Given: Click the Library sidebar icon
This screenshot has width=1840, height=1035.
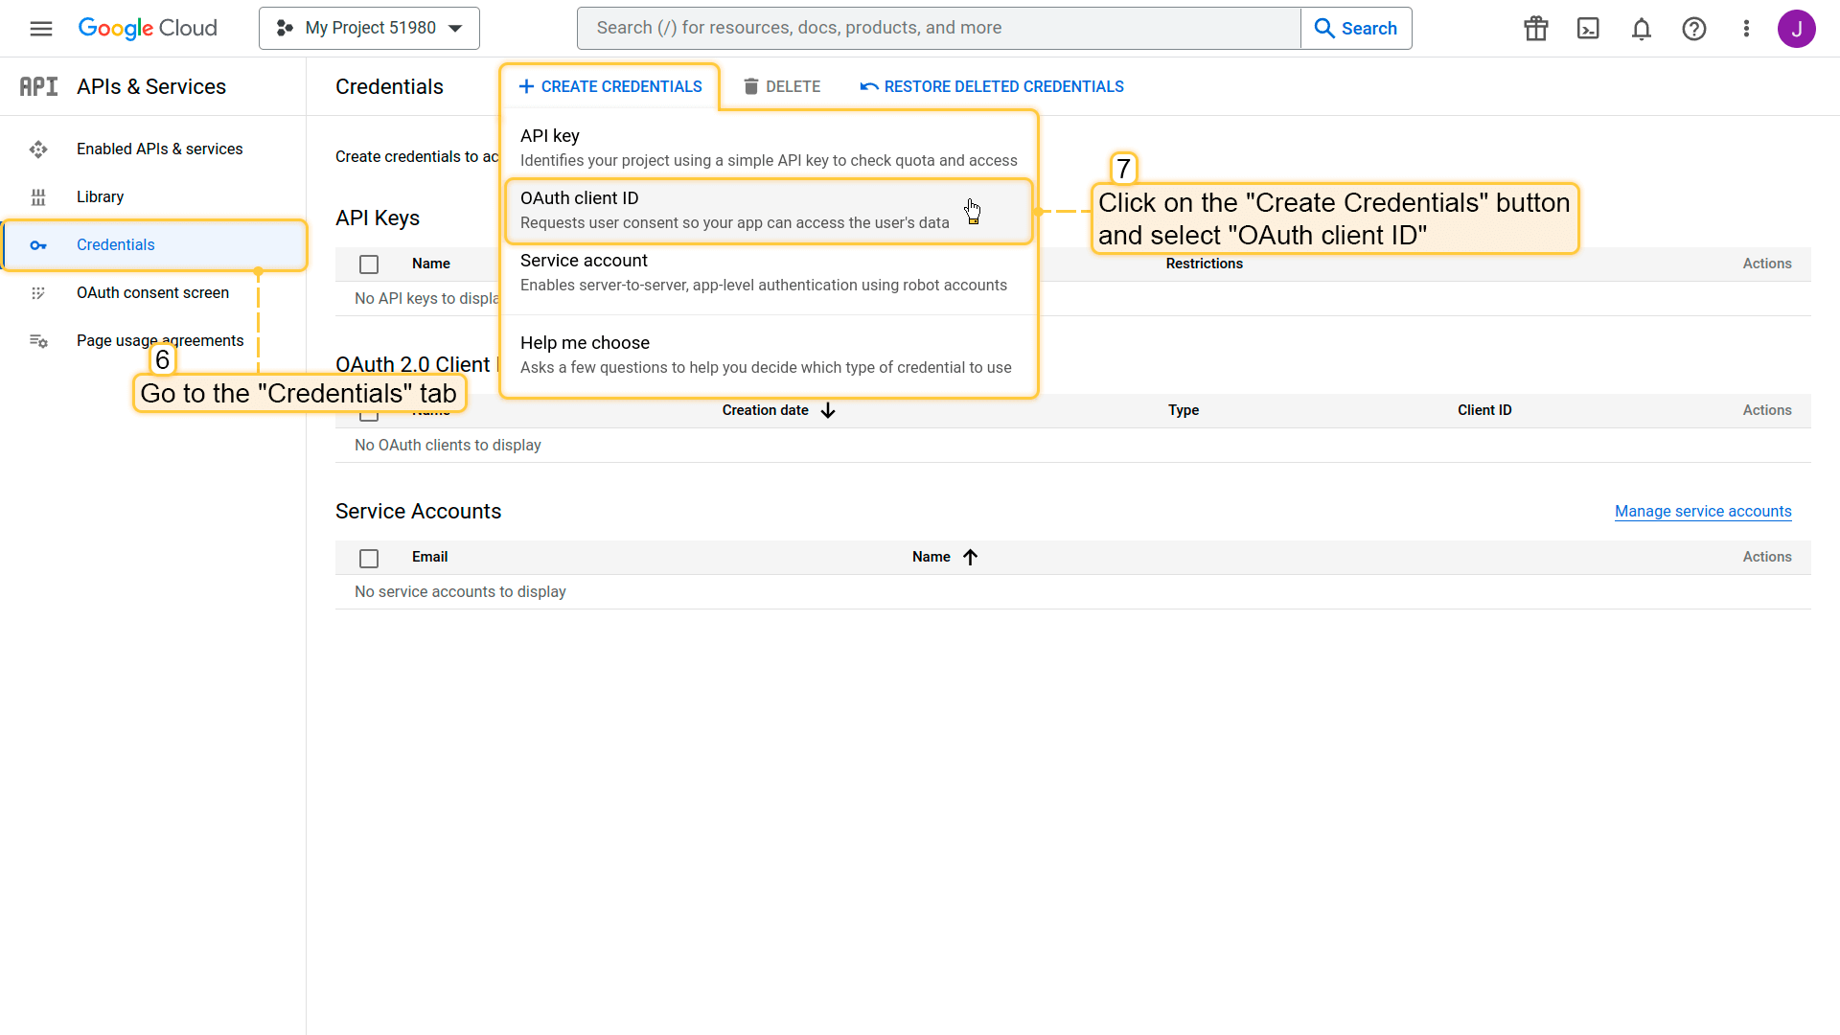Looking at the screenshot, I should (x=38, y=197).
